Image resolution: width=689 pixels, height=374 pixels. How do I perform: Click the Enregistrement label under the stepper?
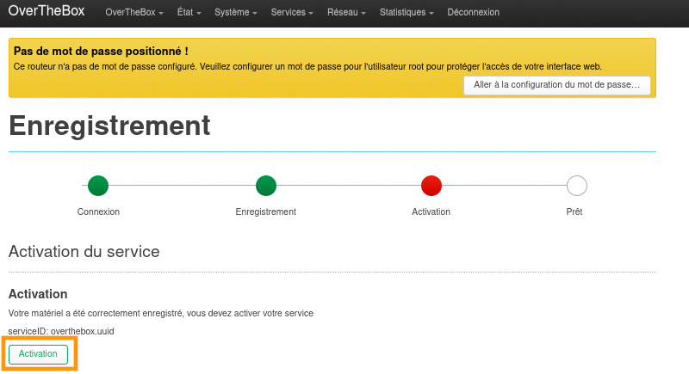tap(266, 212)
